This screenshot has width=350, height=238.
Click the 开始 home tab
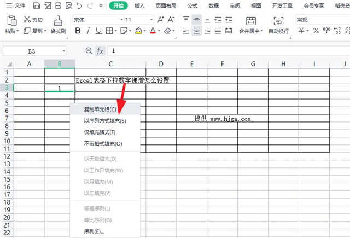118,5
